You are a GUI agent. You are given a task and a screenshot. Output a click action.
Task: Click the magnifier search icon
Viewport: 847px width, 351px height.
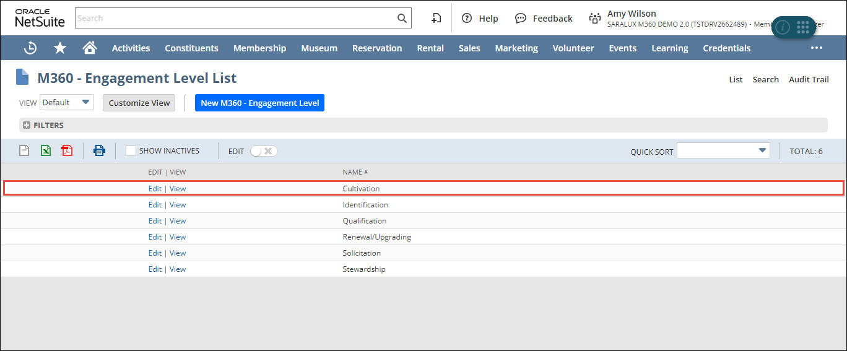[x=402, y=18]
